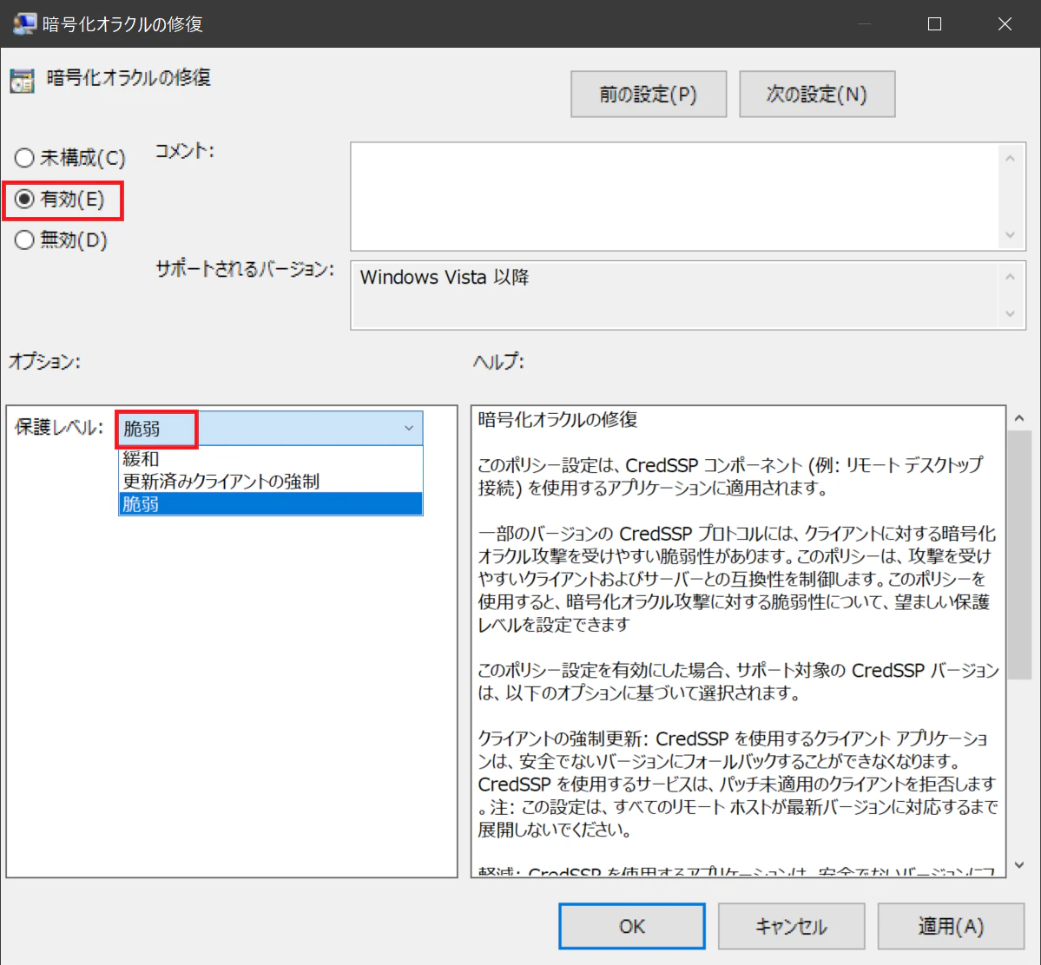The height and width of the screenshot is (965, 1041).
Task: Click the 前の設定(P) button
Action: pos(648,95)
